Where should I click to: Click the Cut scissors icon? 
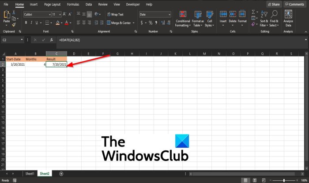14,12
